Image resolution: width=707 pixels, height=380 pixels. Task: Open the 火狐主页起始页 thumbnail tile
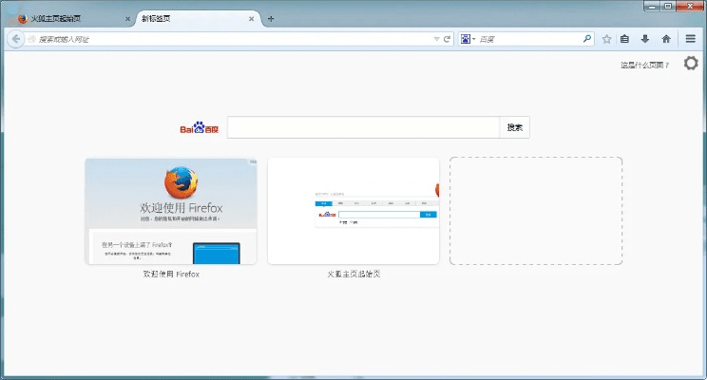click(x=353, y=211)
